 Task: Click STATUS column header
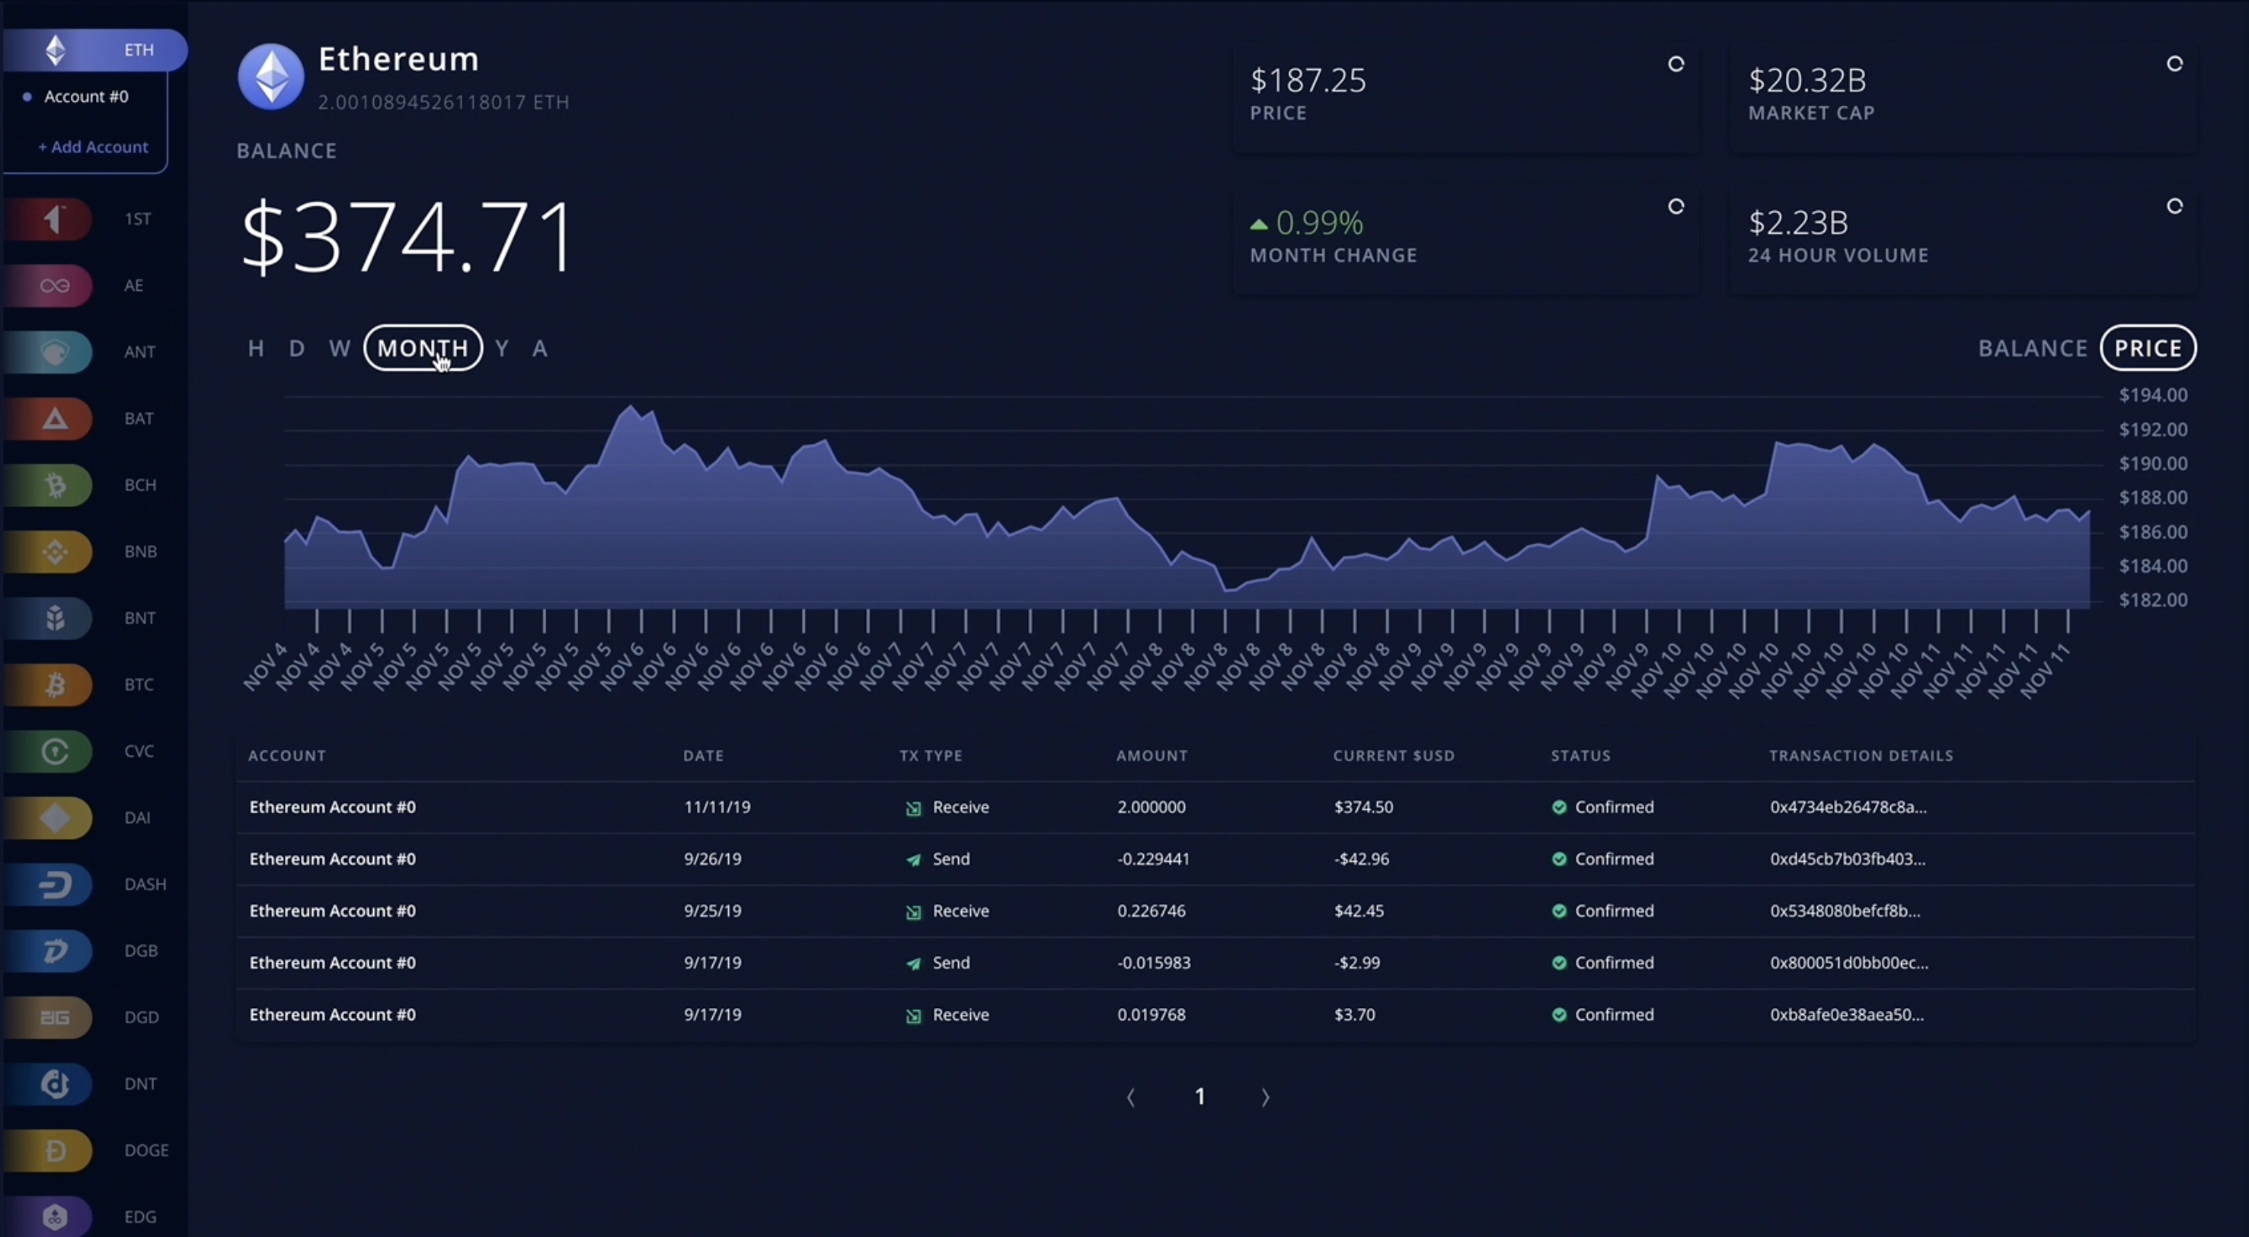coord(1580,755)
